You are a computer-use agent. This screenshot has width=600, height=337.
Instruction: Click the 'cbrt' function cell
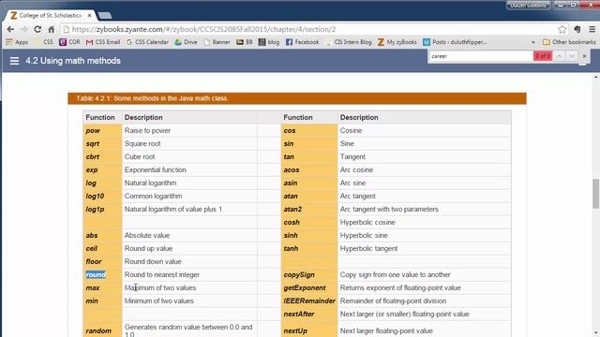(x=102, y=156)
